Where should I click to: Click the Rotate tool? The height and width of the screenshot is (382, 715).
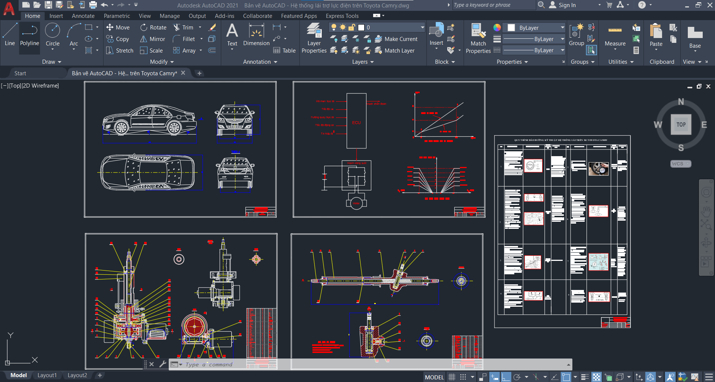tap(153, 27)
